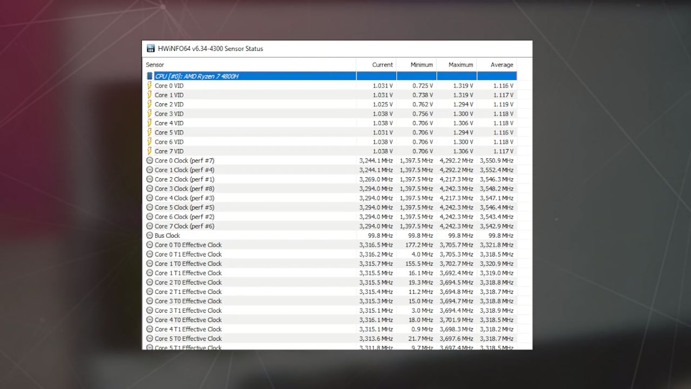Click the clock icon for Core 2 T0 Effective Clock
The width and height of the screenshot is (691, 389).
tap(150, 283)
